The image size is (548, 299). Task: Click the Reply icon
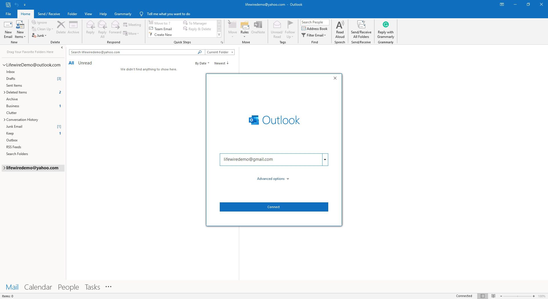coord(90,28)
